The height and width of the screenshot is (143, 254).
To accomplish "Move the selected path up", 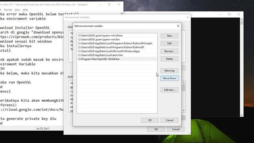I will [x=169, y=71].
